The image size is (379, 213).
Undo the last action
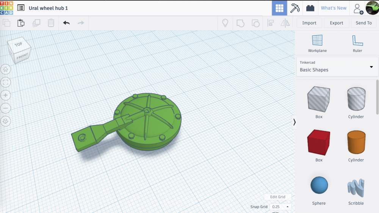click(66, 23)
